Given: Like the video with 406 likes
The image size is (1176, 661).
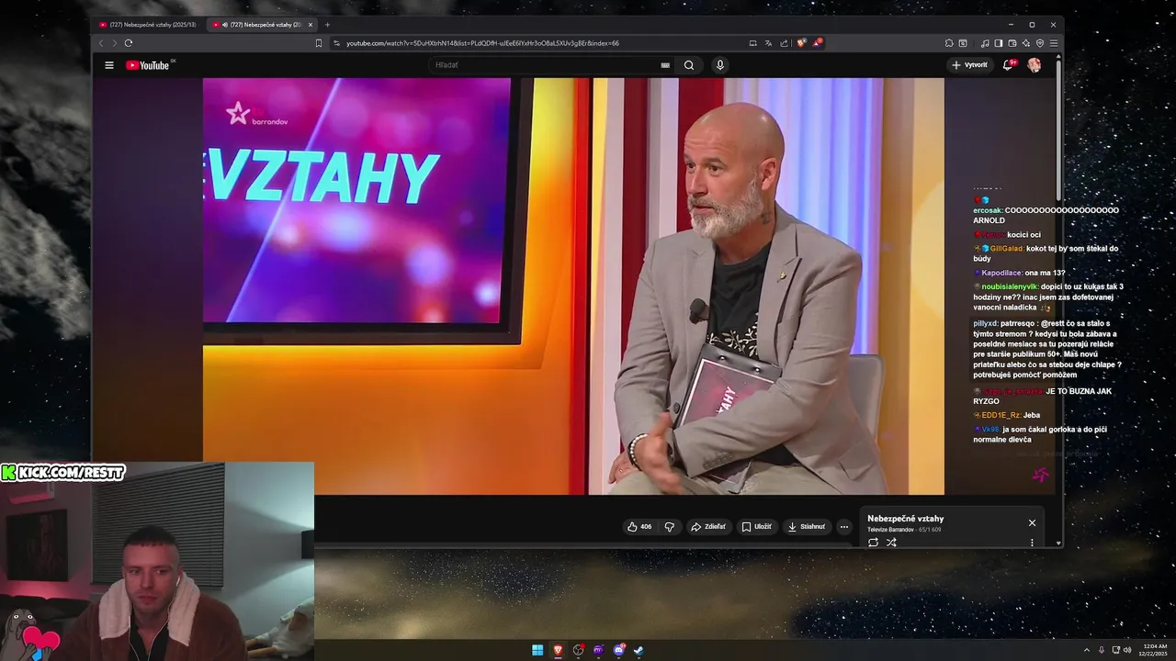Looking at the screenshot, I should [x=639, y=527].
